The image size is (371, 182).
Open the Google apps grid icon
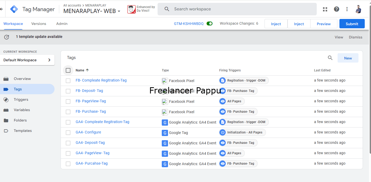(x=325, y=9)
